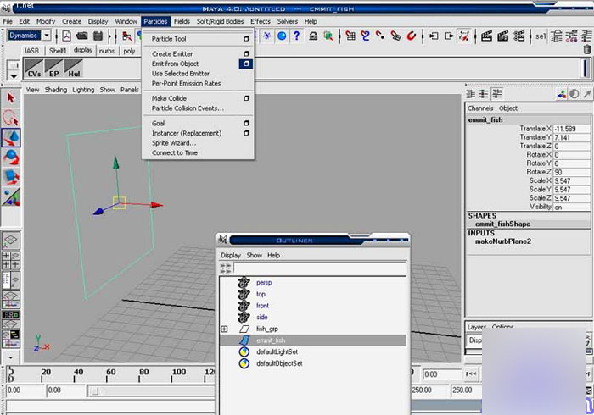Open the Channels menu in Channel Box
This screenshot has width=594, height=415.
tap(480, 108)
